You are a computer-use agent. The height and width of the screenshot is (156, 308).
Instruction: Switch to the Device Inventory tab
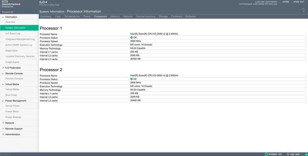[146, 17]
